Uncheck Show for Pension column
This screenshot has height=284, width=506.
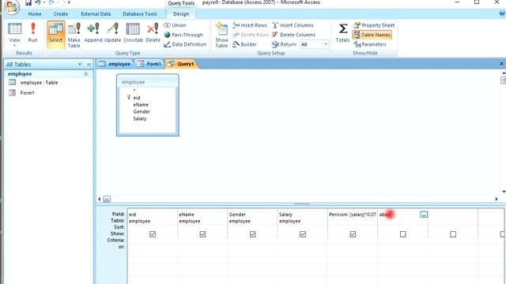353,234
